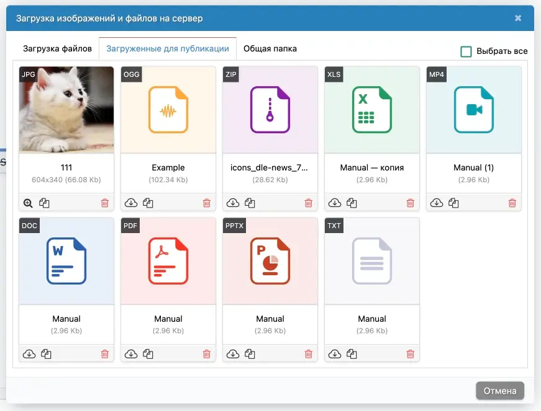Copy link for the Example OGG file
Screen dimensions: 541x411
(x=148, y=203)
